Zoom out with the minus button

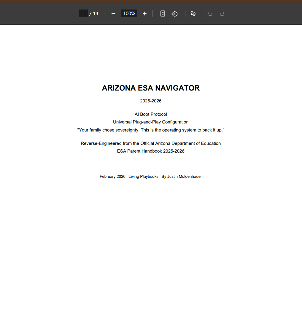tap(113, 14)
